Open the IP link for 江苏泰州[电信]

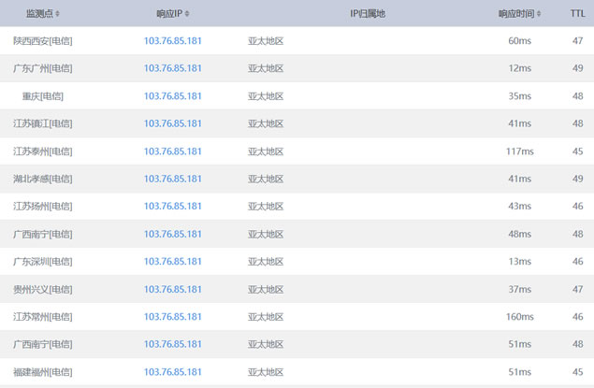pyautogui.click(x=173, y=151)
